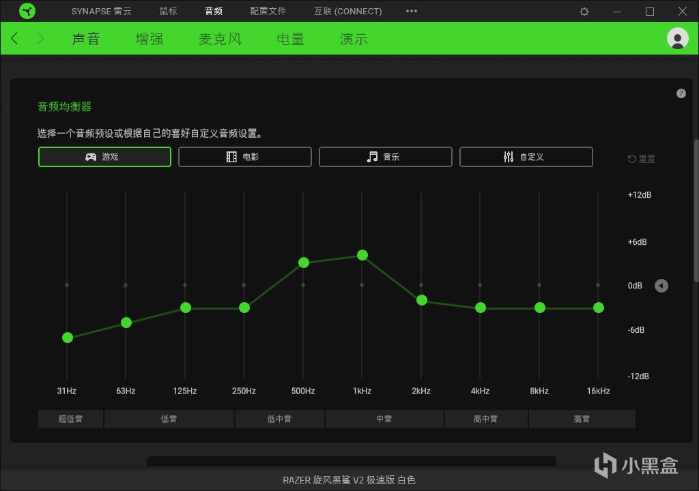Click the Razer logo in the title bar

point(27,11)
